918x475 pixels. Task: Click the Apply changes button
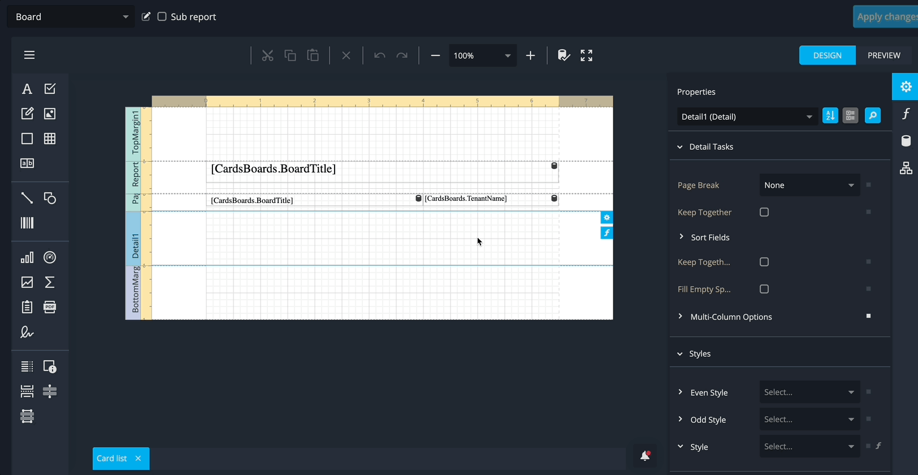click(886, 16)
